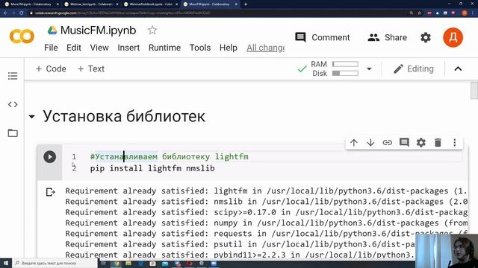Click the pip install lightfm nmslib code line
Screen dimensions: 478x268
[152, 168]
